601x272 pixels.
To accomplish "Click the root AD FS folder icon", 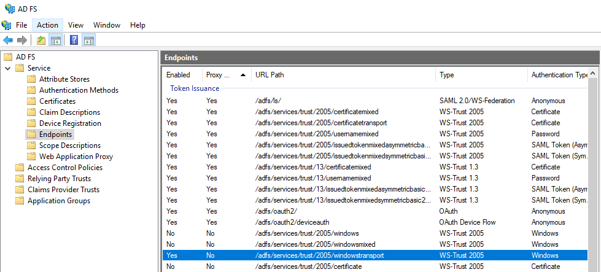I will click(8, 57).
